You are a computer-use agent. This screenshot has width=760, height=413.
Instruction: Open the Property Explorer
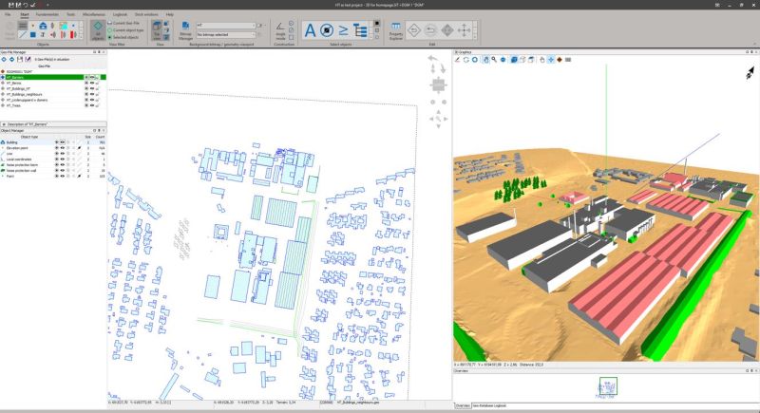tap(396, 30)
